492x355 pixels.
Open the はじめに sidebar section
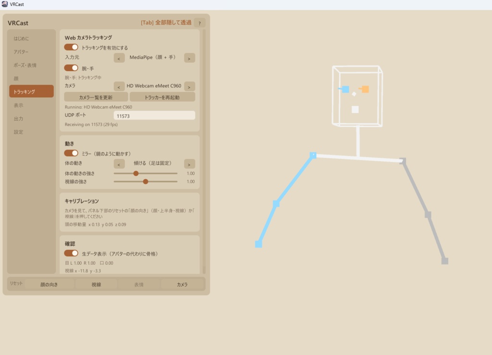point(31,38)
